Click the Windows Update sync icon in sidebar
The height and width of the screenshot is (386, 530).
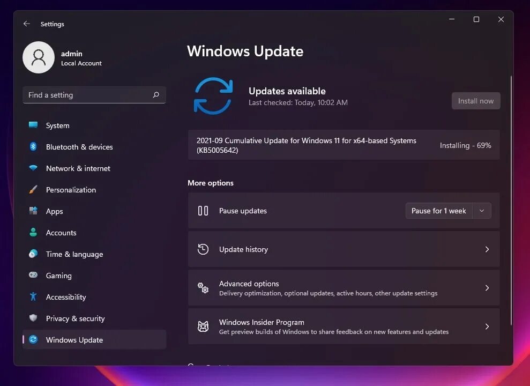click(33, 339)
